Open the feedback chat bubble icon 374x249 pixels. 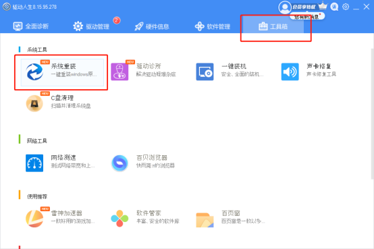coord(334,7)
